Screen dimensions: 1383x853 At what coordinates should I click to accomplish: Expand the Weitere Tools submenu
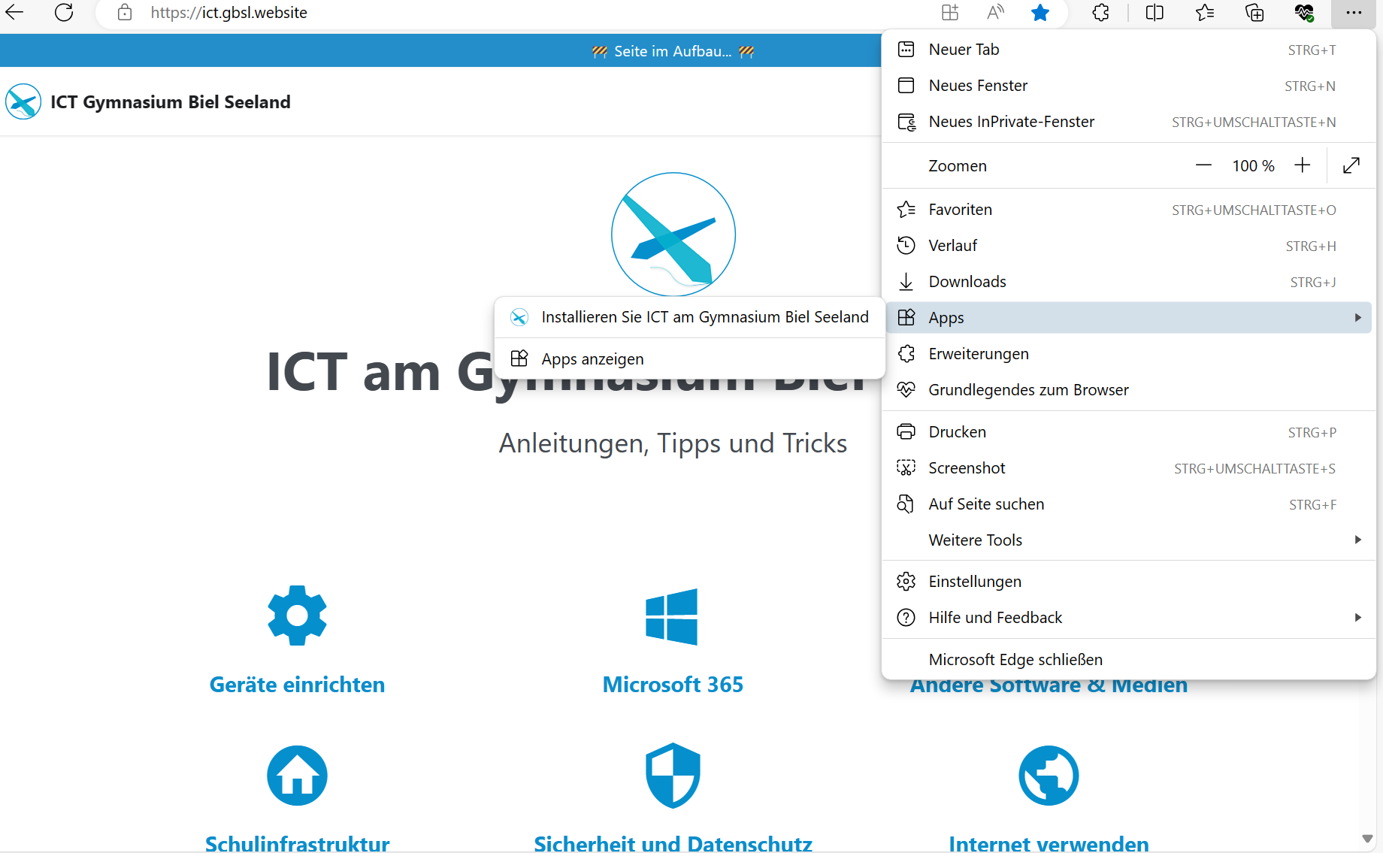1357,540
